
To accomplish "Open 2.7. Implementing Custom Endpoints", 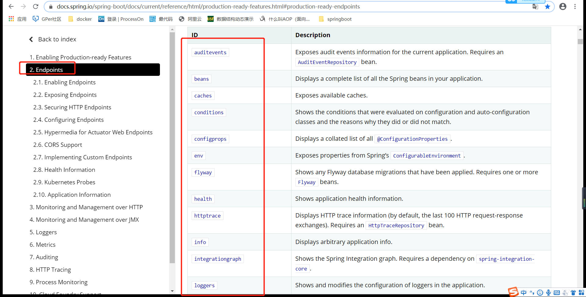I will (x=83, y=157).
